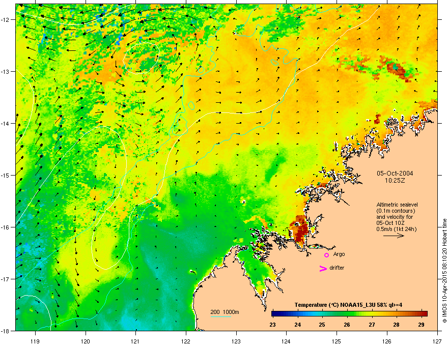Click the longitude axis label 123

(x=236, y=341)
